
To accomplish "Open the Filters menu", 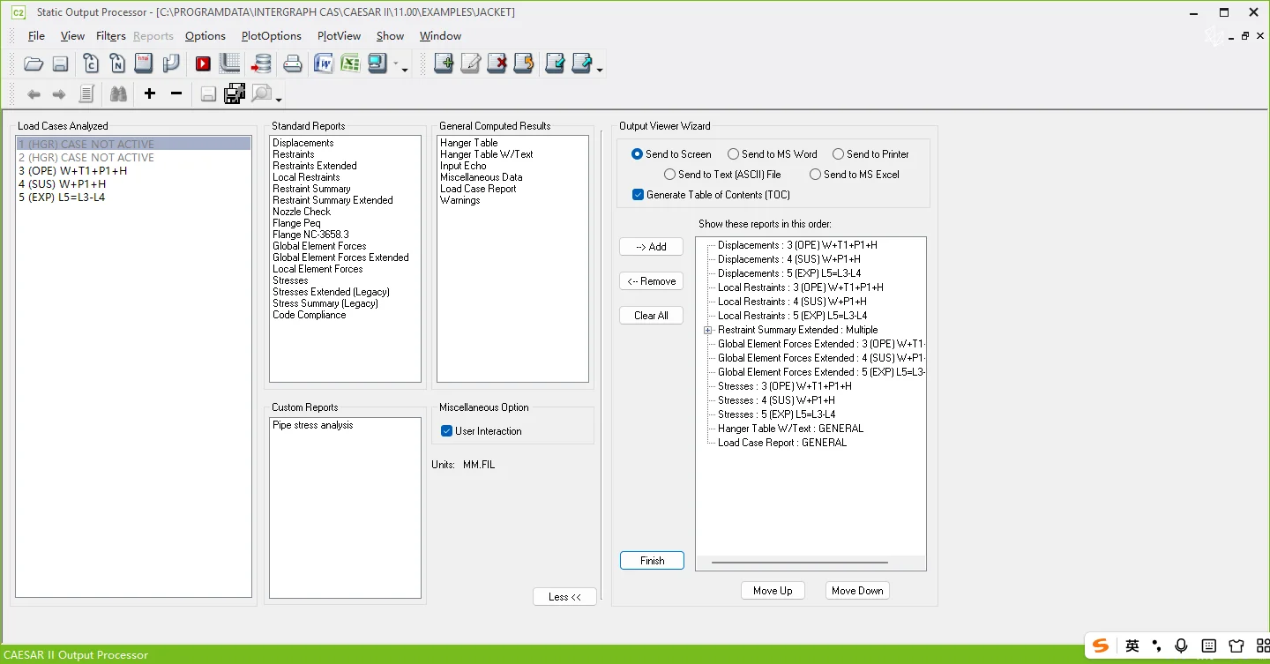I will click(111, 36).
